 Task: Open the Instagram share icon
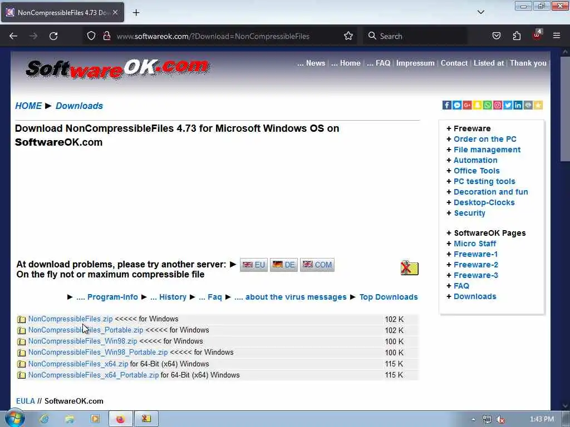click(498, 105)
